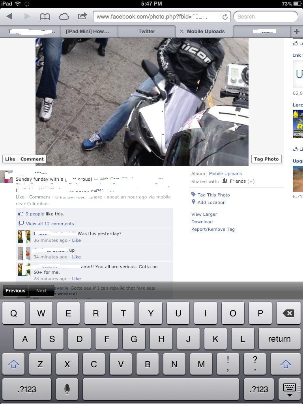Tap the G key
This screenshot has width=303, height=404.
(134, 339)
